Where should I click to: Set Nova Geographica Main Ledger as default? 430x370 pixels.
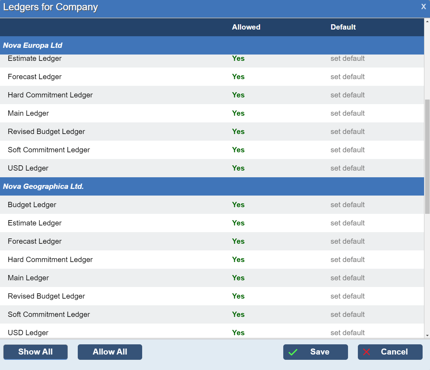[347, 278]
